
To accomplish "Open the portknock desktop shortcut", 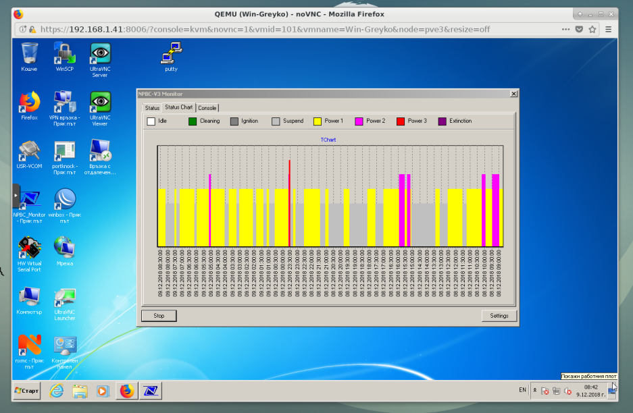I will pos(65,152).
